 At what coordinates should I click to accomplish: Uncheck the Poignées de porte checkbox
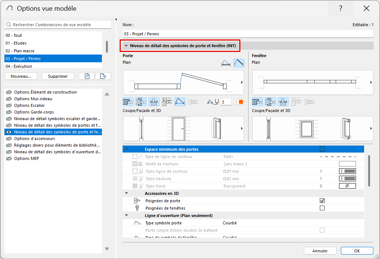[x=322, y=201]
